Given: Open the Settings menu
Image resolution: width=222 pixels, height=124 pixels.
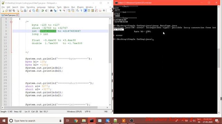Looking at the screenshot, I should (x=51, y=7).
